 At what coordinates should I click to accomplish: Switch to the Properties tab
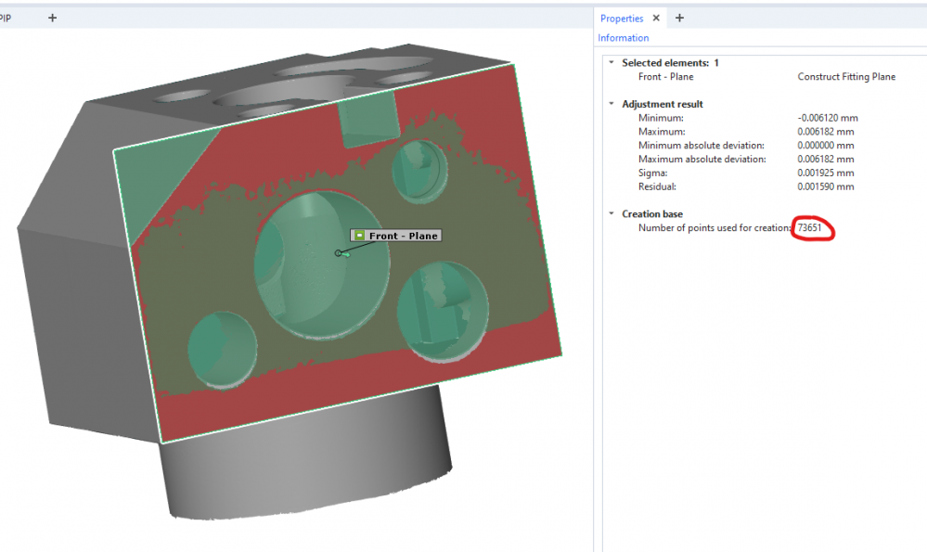pos(621,19)
